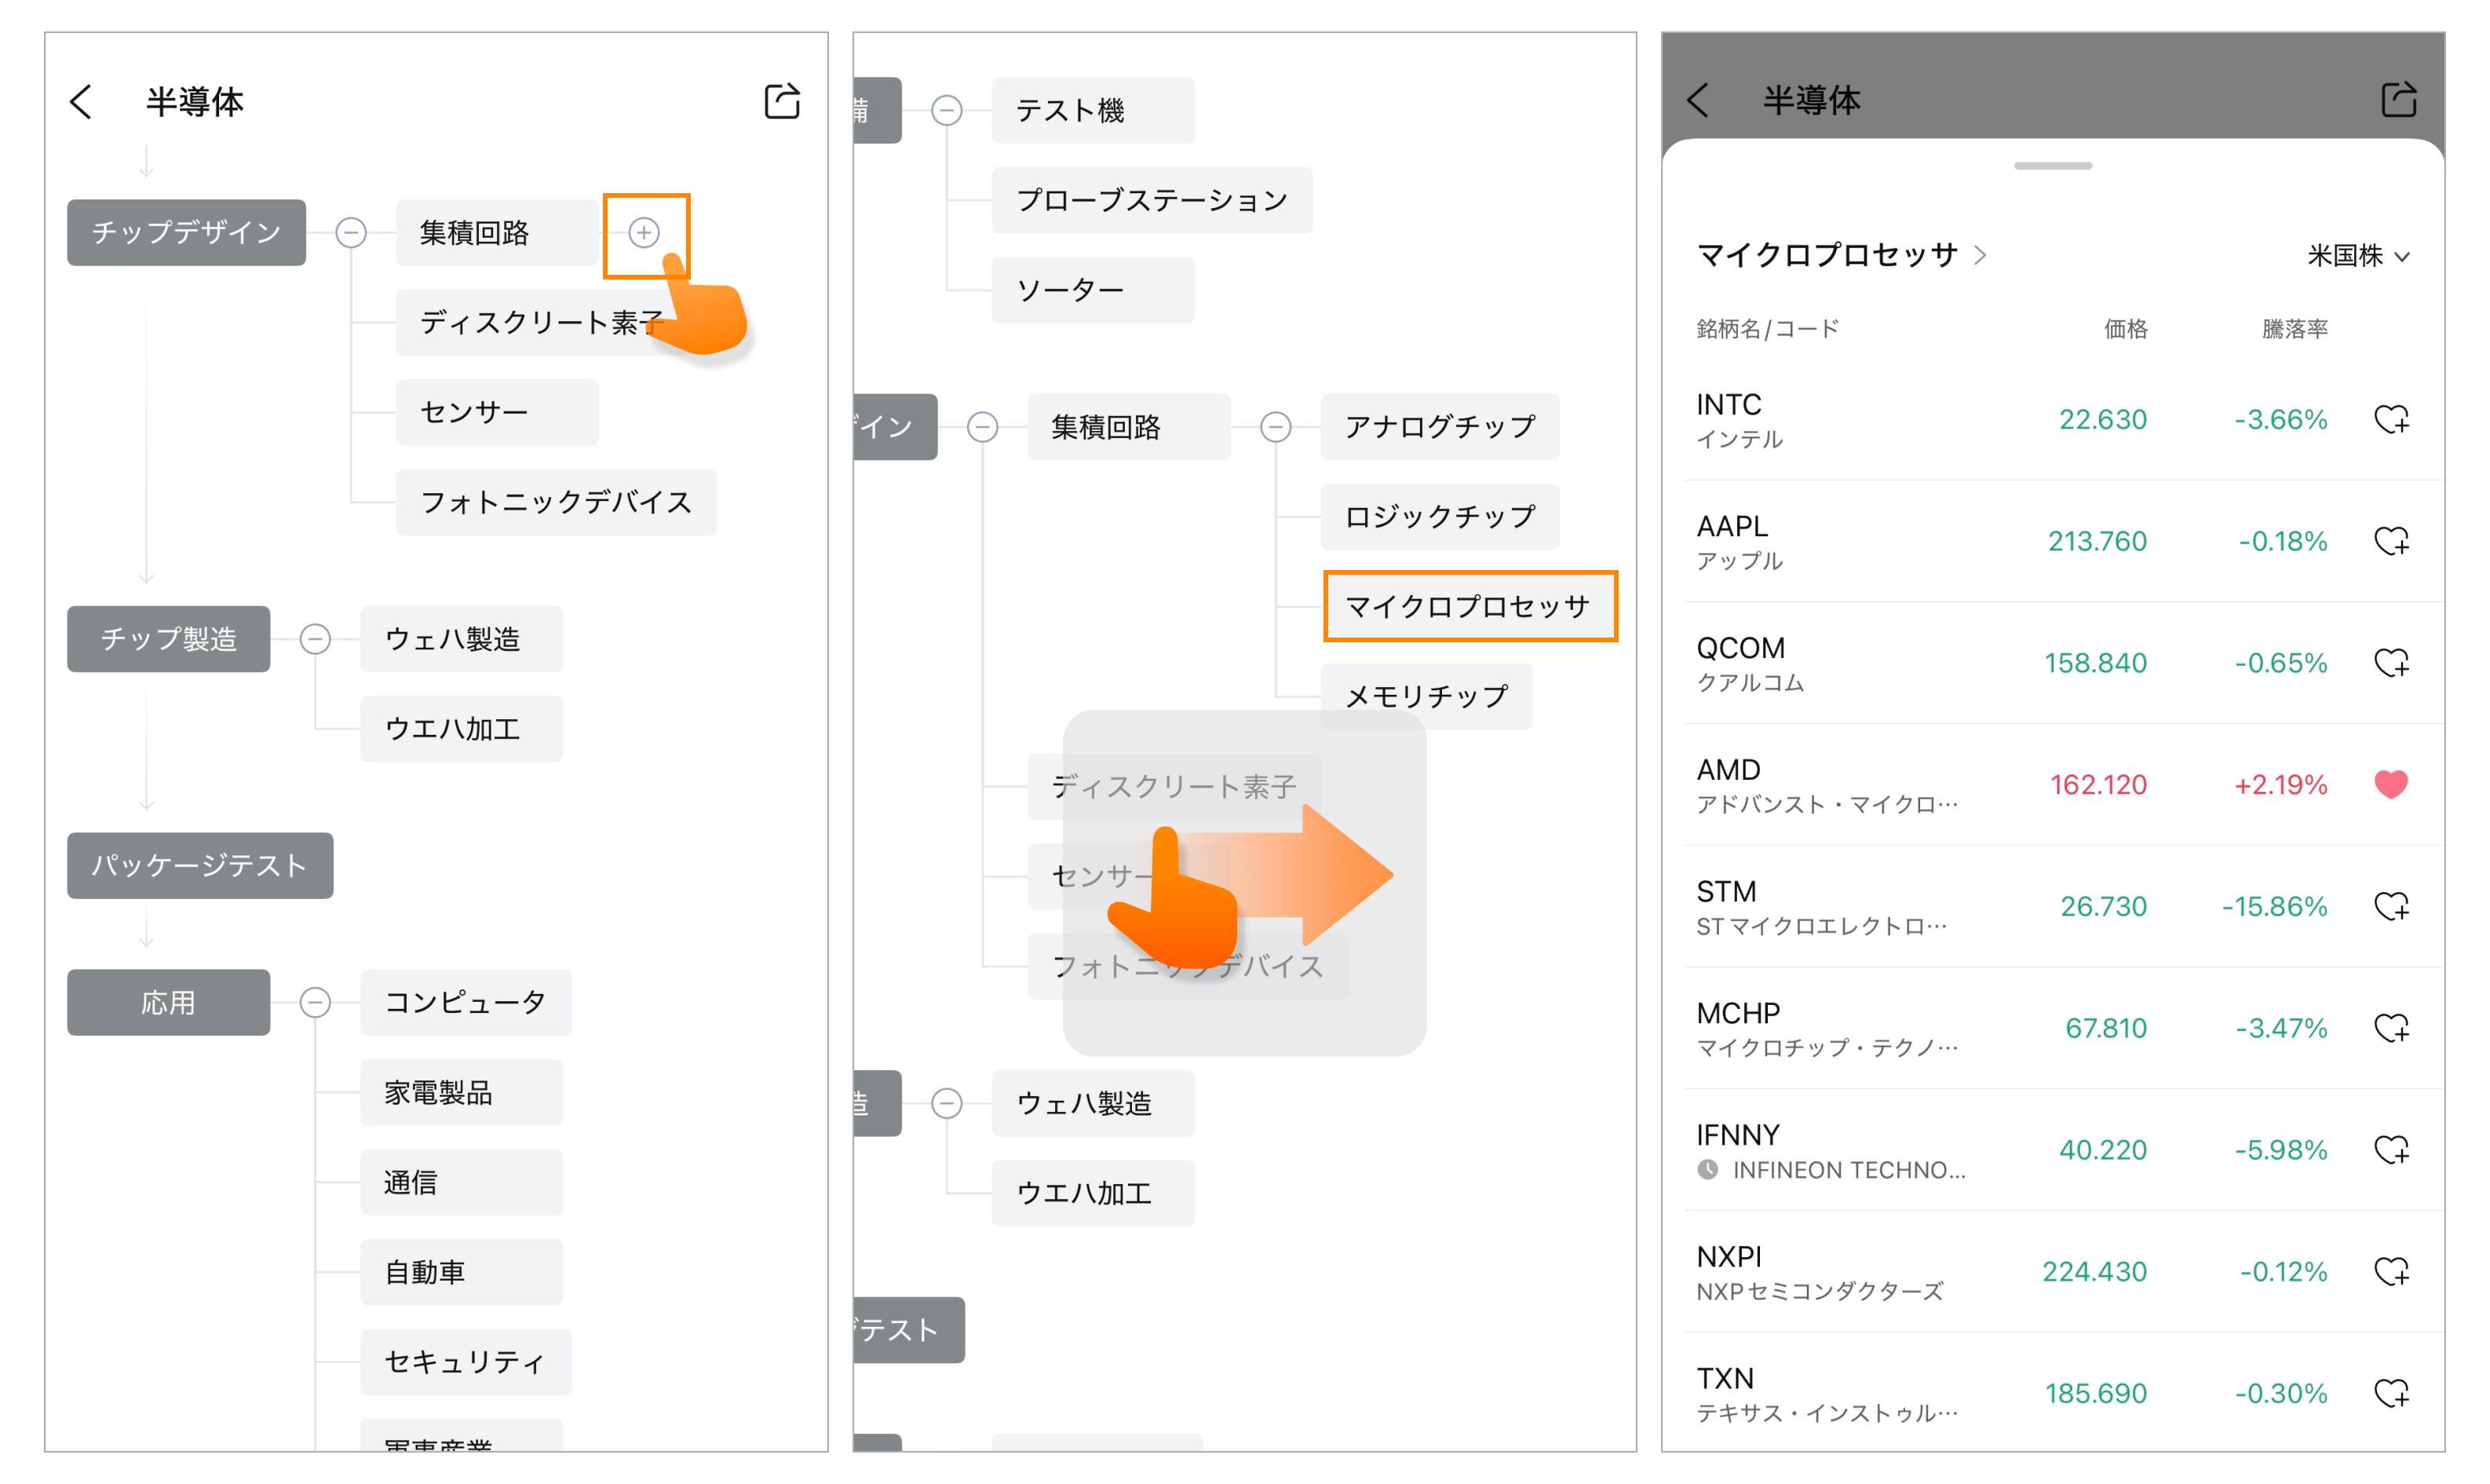This screenshot has height=1484, width=2490.
Task: Add QCOM to watchlist
Action: pos(2391,663)
